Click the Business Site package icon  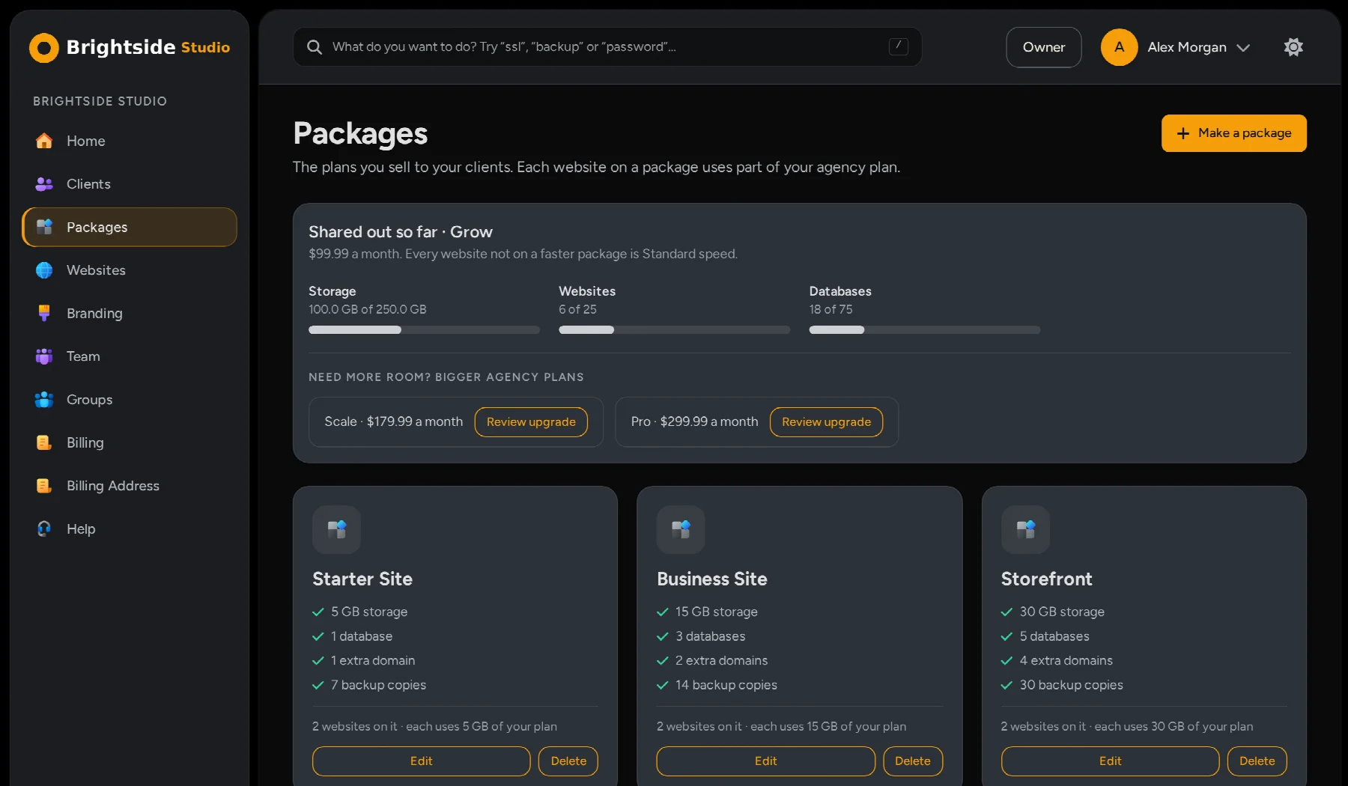point(681,530)
